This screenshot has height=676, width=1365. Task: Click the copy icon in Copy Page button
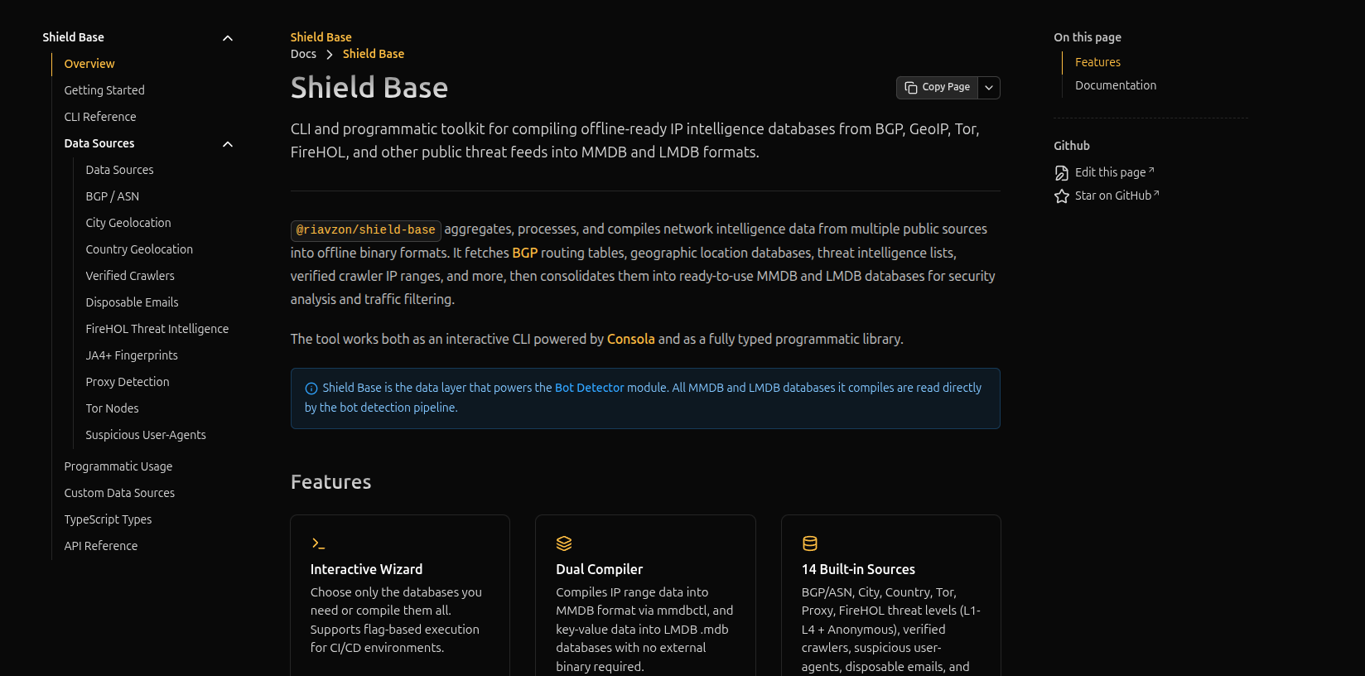click(x=910, y=88)
